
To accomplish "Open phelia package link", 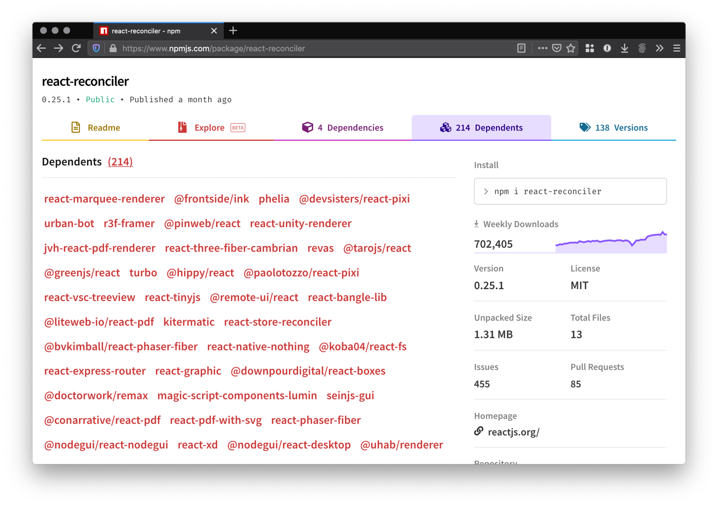I will coord(274,199).
